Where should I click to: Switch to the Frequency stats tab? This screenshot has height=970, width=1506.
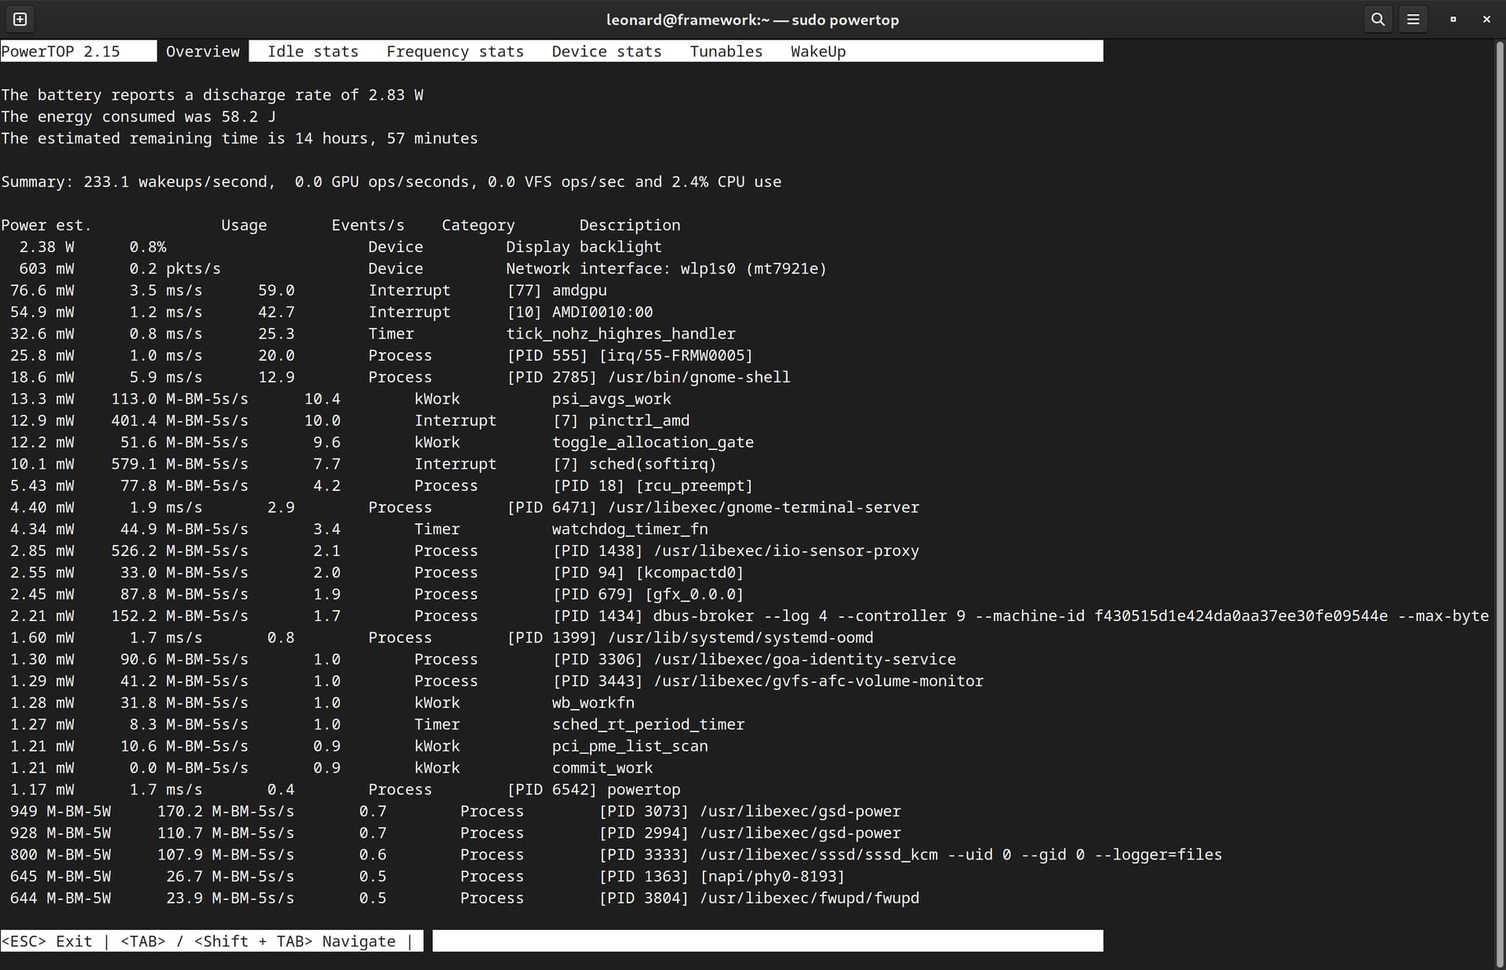(455, 51)
